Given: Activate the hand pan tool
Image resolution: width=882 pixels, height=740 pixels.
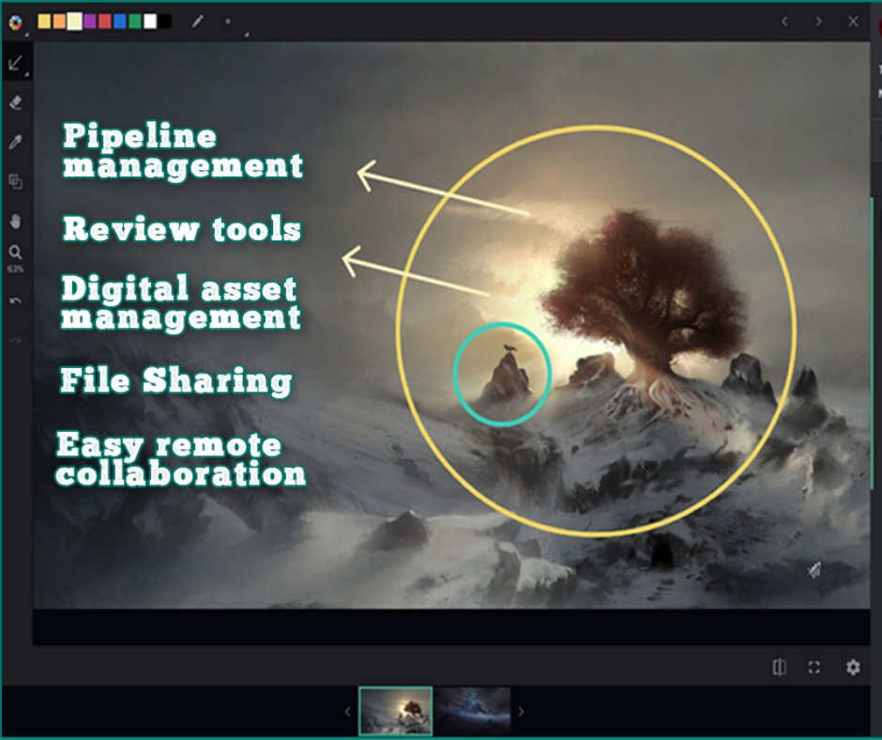Looking at the screenshot, I should click(15, 222).
